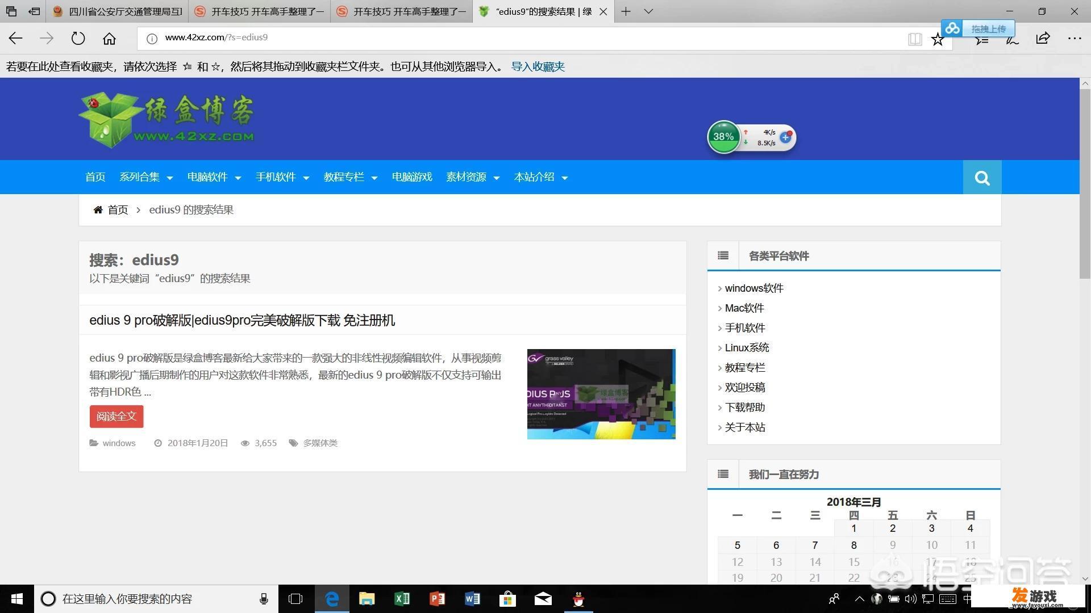Open the Windows Start menu
1091x613 pixels.
click(16, 599)
